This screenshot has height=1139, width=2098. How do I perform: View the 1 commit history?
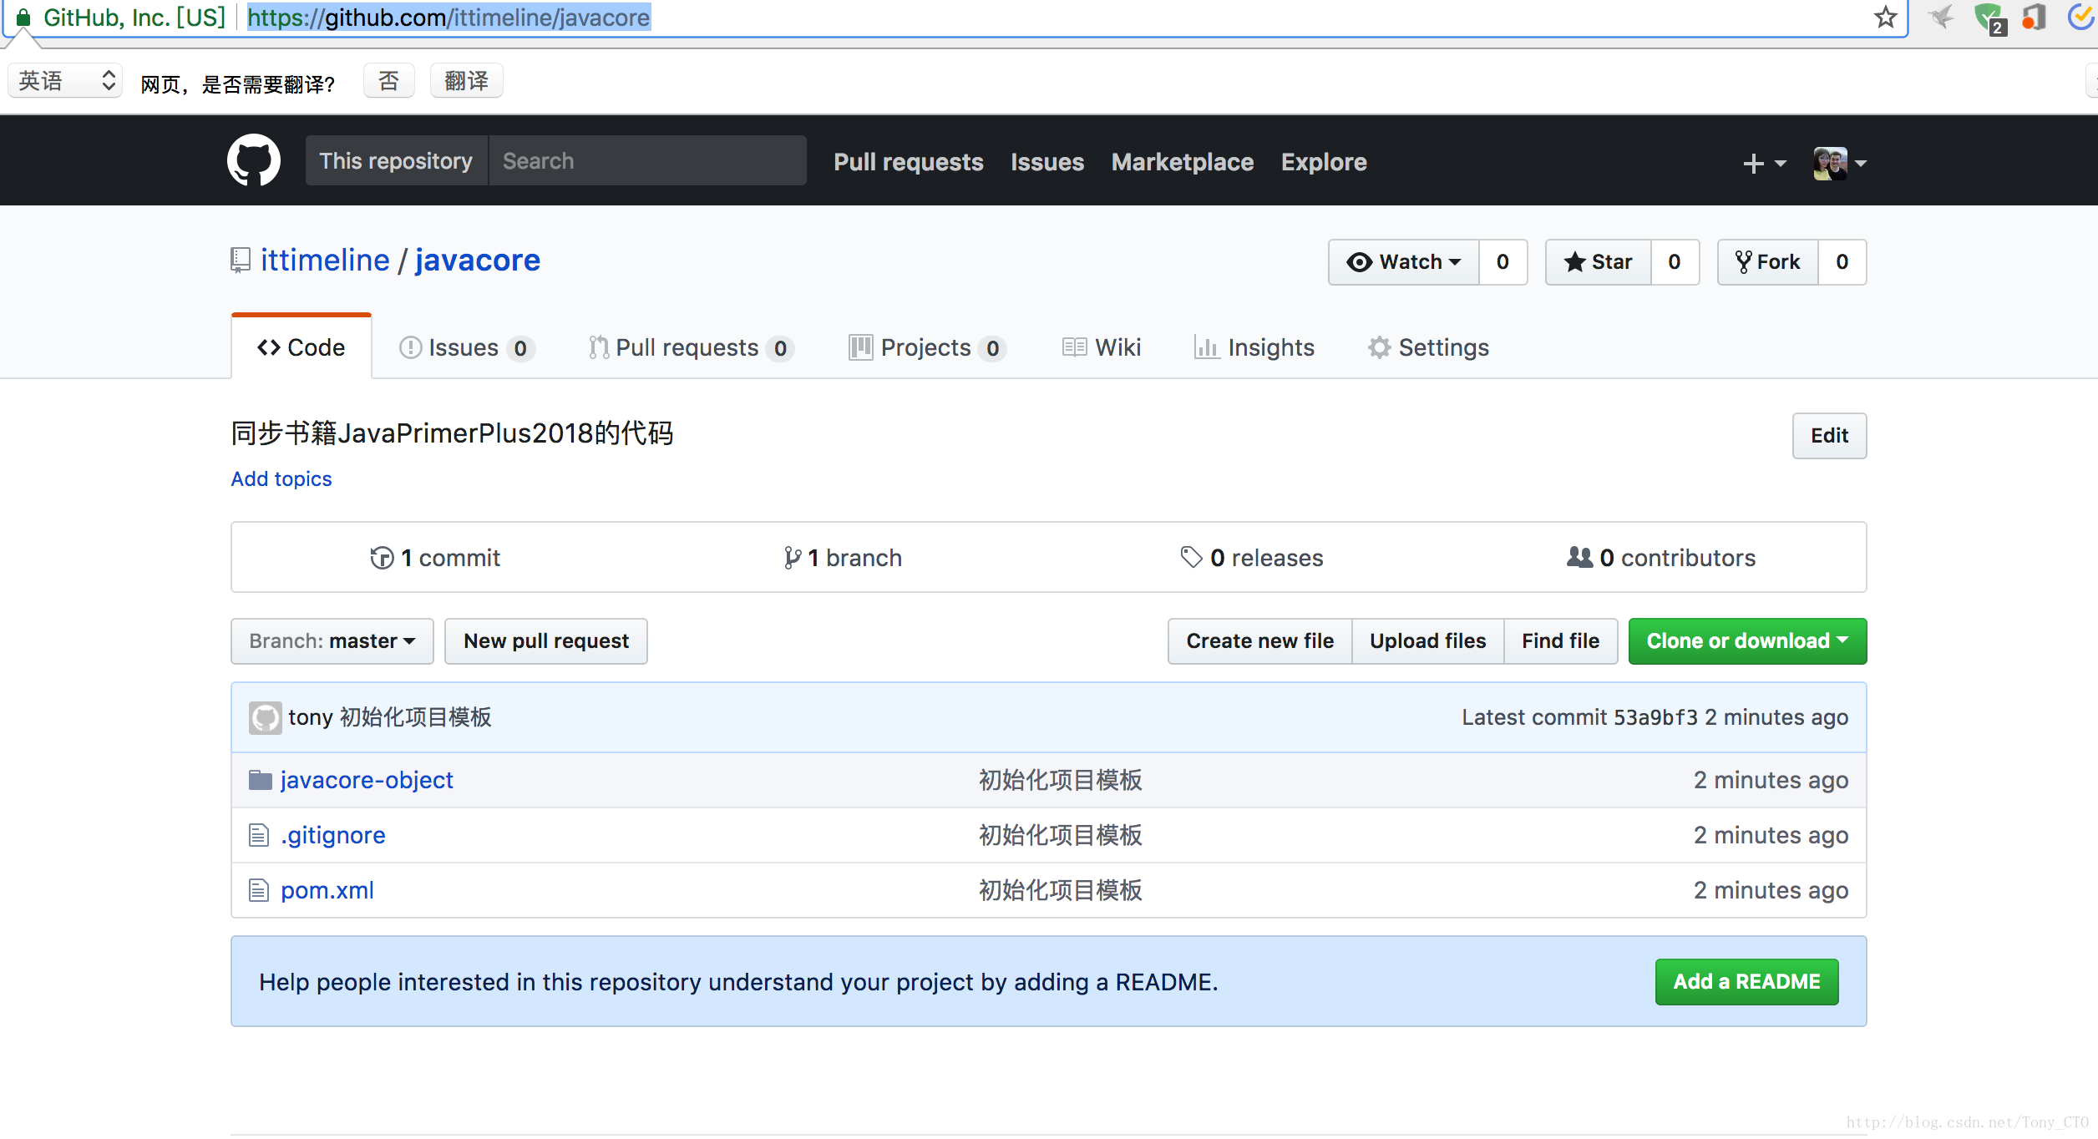pos(435,558)
